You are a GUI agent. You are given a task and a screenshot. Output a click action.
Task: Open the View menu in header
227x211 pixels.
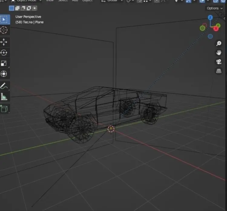(50, 1)
